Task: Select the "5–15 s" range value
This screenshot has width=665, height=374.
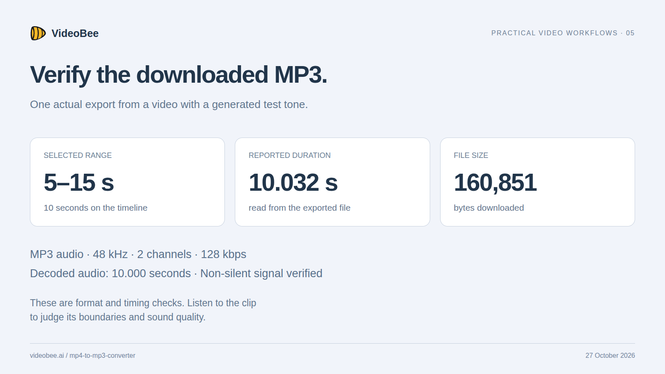Action: point(79,182)
